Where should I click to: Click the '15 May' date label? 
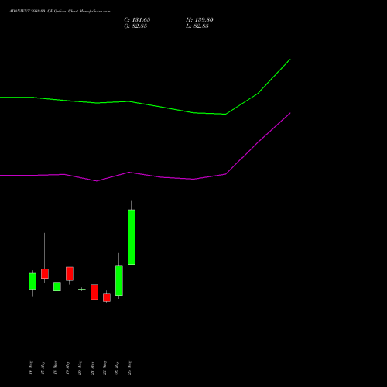43,368
